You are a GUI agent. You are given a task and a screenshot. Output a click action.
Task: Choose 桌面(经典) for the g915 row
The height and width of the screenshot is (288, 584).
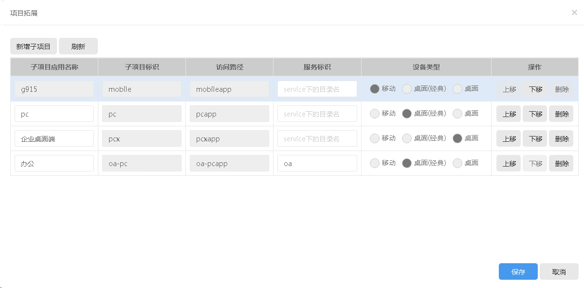[x=407, y=89]
